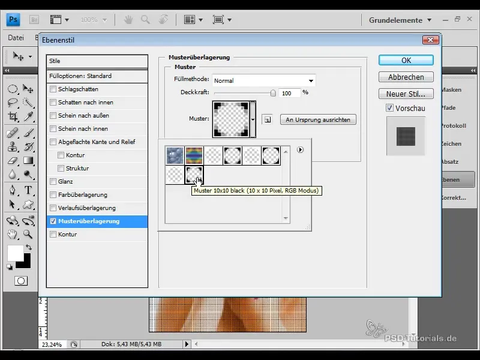This screenshot has width=480, height=360.
Task: Reset to default foreground/background colors
Action: (10, 267)
